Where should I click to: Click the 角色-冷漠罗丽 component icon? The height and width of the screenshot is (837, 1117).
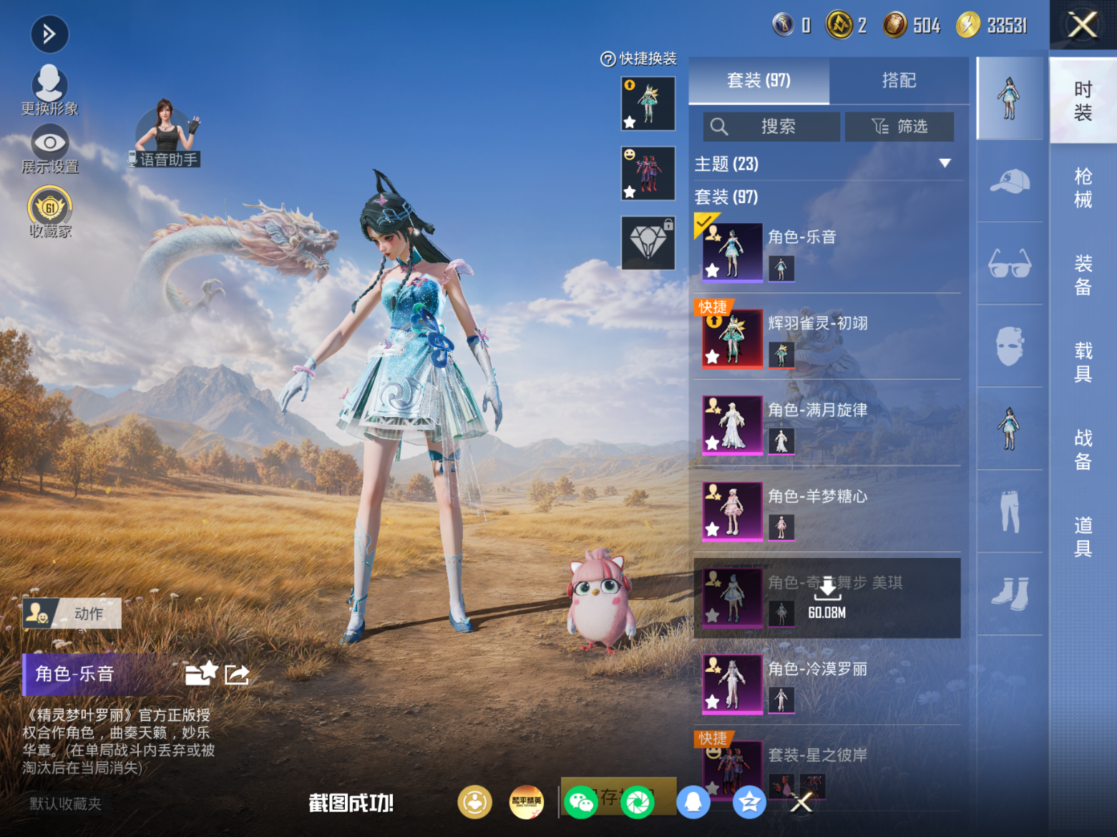coord(781,700)
